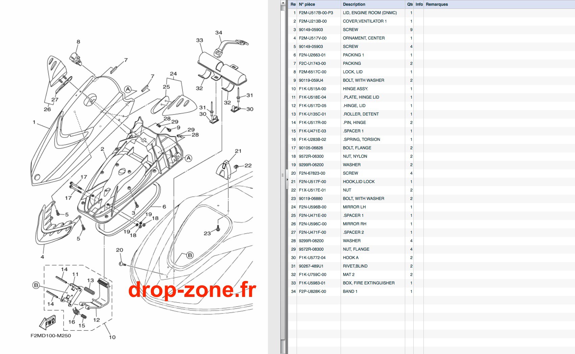Click the Info column header
This screenshot has height=354, width=575.
coord(419,4)
